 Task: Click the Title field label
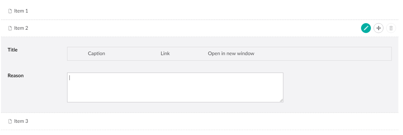click(13, 50)
